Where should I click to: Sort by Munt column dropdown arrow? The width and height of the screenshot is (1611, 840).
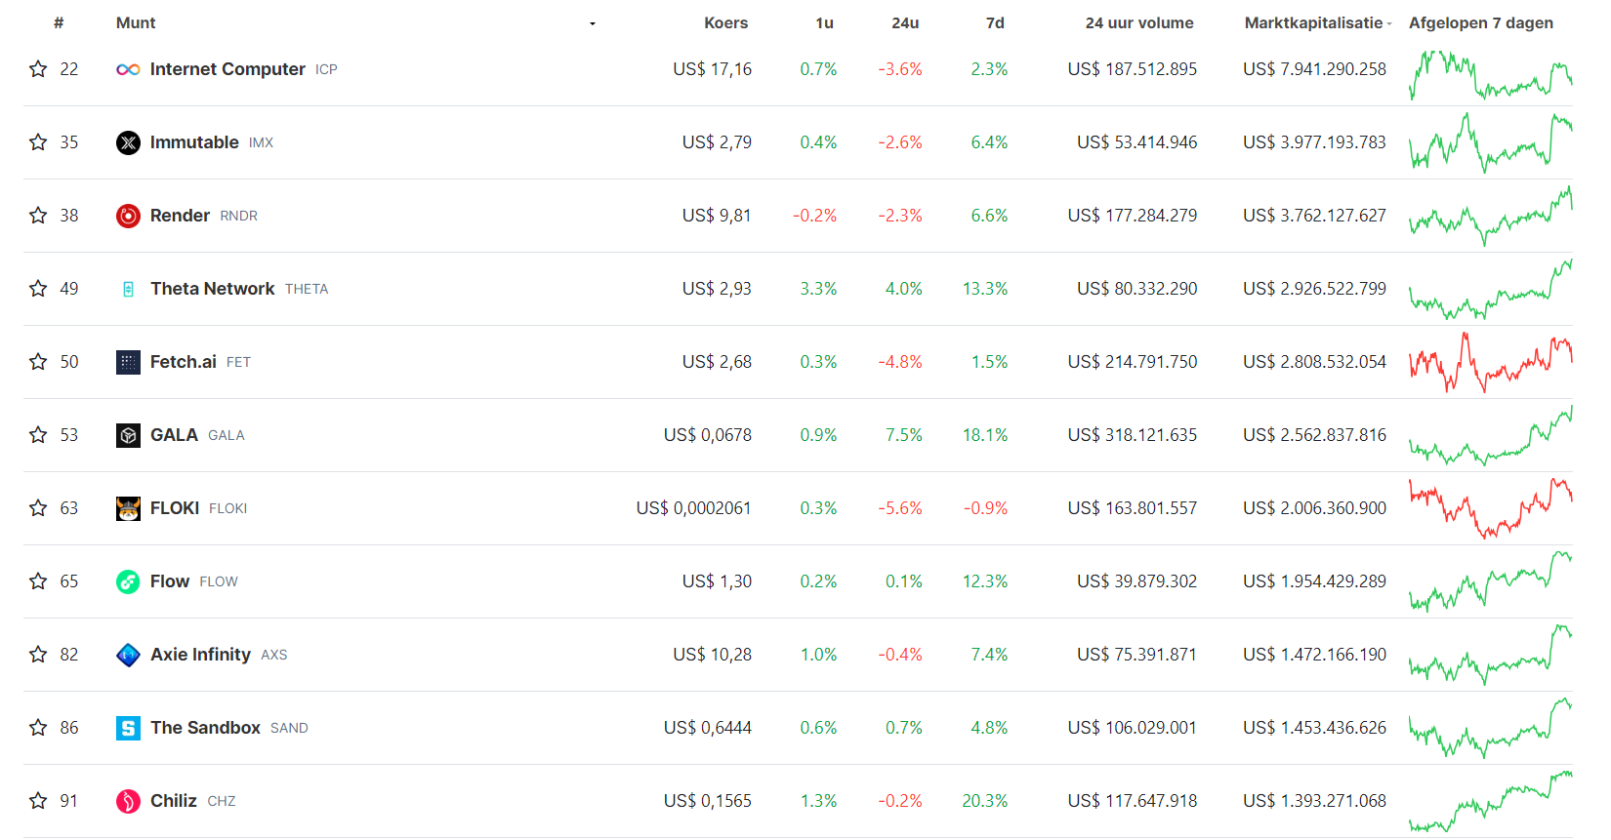[593, 23]
